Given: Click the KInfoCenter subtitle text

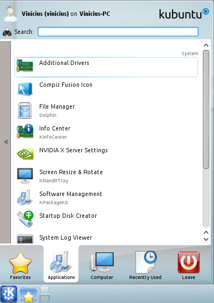Looking at the screenshot, I should 53,137.
